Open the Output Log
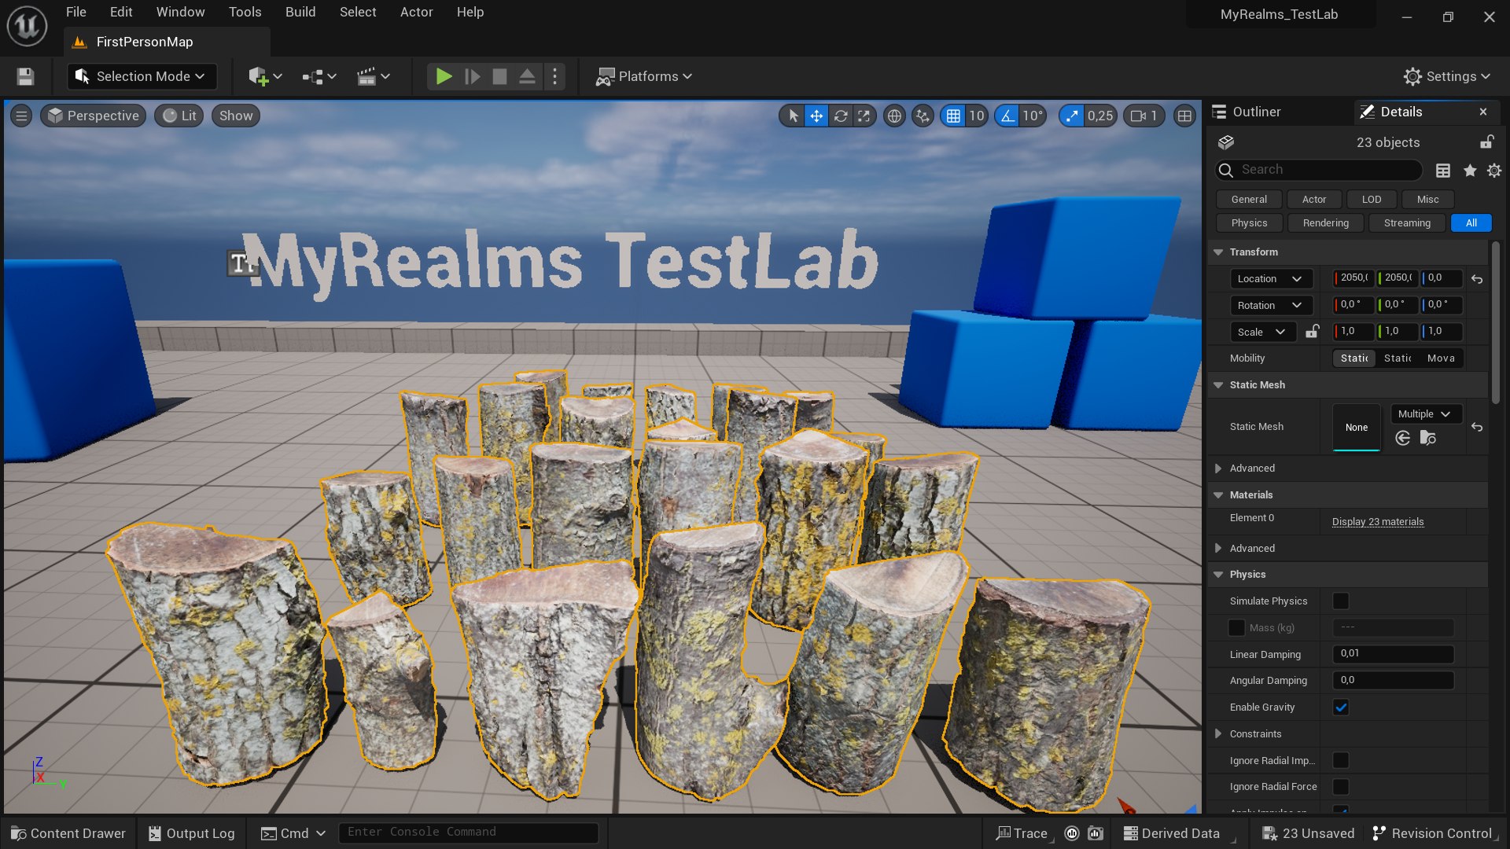This screenshot has width=1510, height=849. (x=192, y=833)
